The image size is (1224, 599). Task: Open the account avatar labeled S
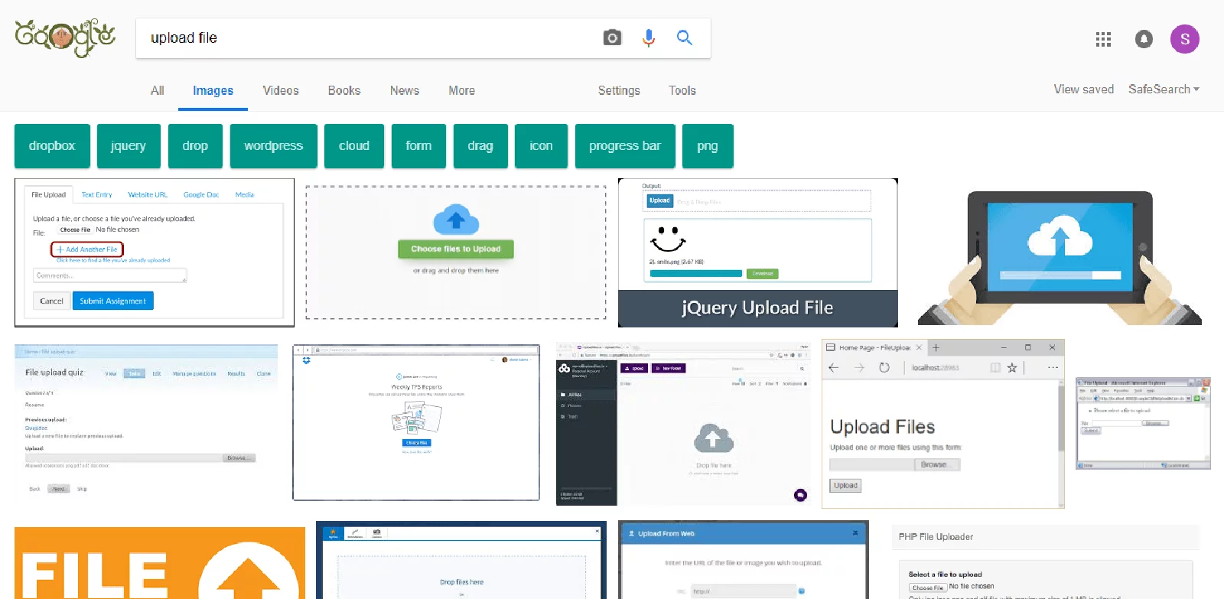(1184, 39)
